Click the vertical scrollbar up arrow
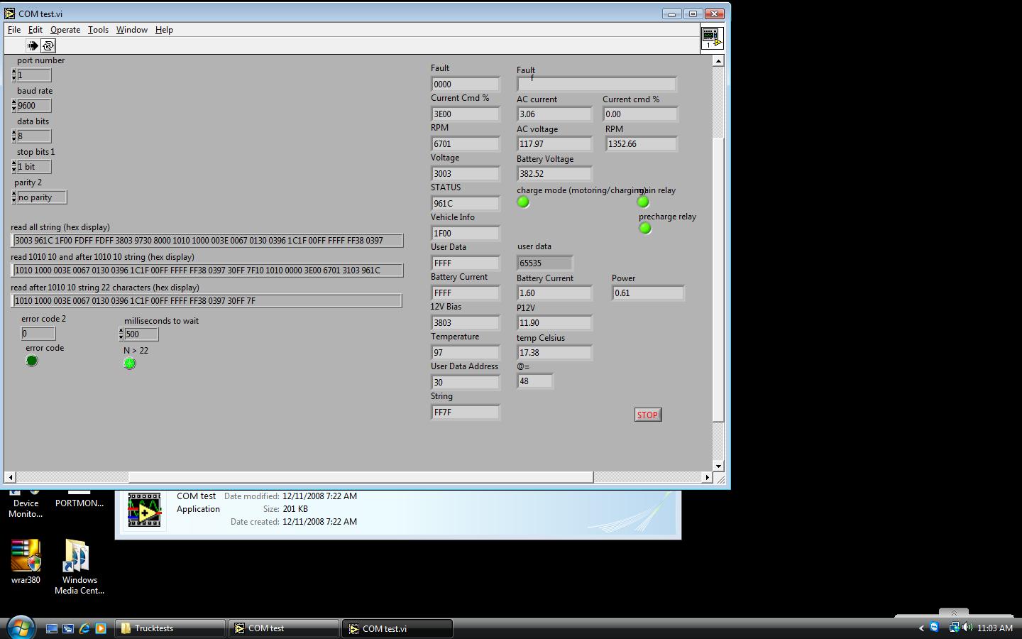 [718, 61]
